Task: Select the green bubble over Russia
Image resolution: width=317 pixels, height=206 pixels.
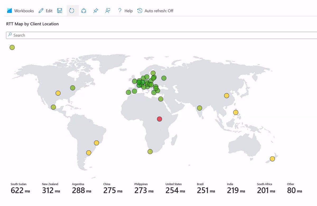Action: pos(164,78)
